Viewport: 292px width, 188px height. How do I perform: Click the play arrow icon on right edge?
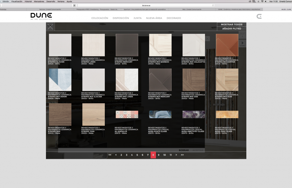(242, 43)
